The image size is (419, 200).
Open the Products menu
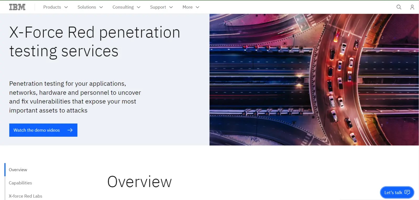(x=56, y=7)
